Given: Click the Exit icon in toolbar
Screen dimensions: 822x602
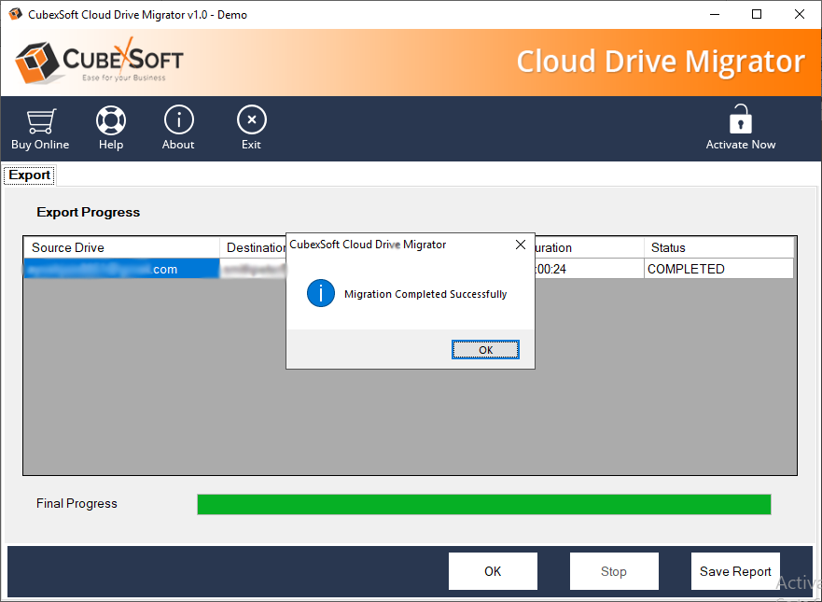Looking at the screenshot, I should (252, 120).
